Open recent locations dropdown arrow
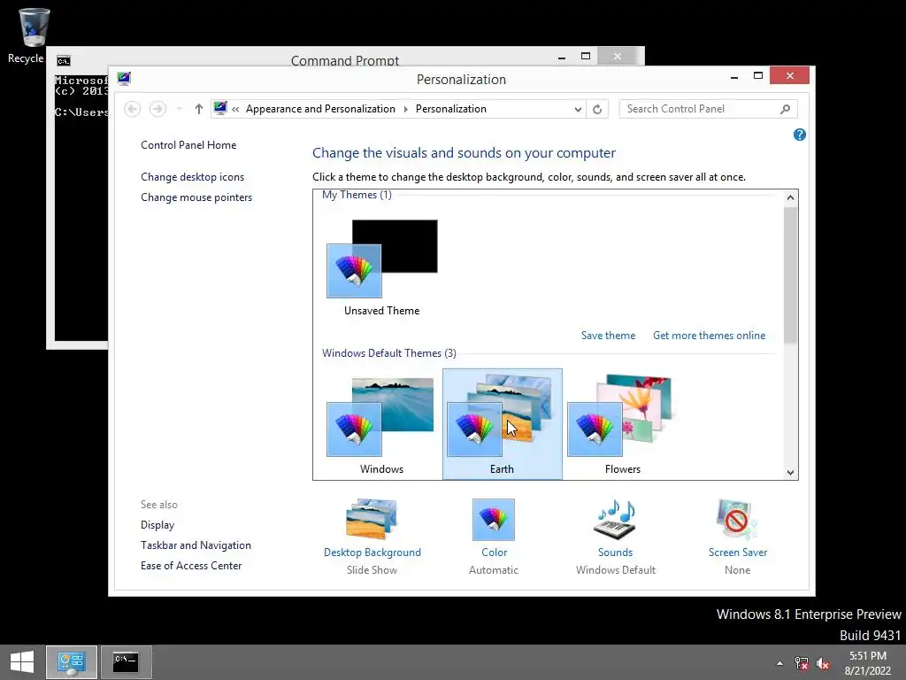This screenshot has width=906, height=680. point(179,109)
